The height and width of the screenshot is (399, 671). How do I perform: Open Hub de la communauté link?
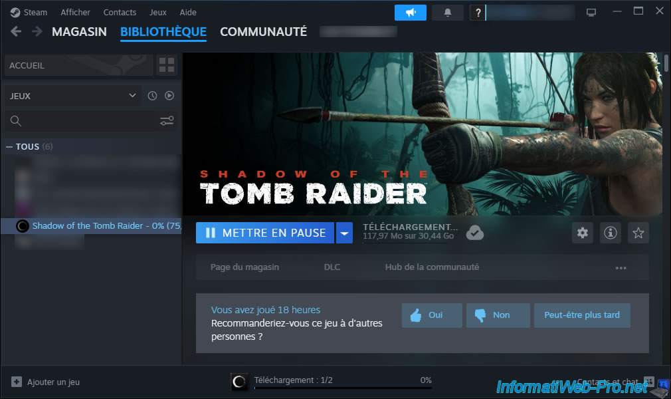tap(432, 267)
